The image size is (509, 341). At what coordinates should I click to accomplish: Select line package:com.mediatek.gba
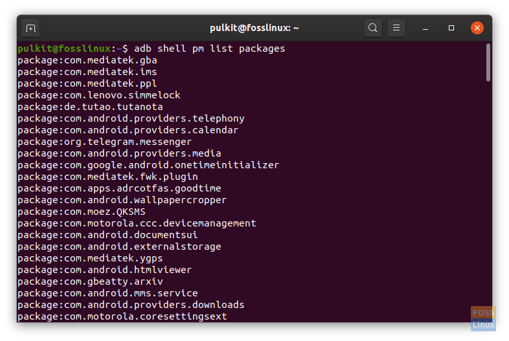[x=87, y=60]
